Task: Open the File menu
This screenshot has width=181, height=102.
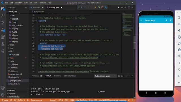Action: tap(7, 3)
